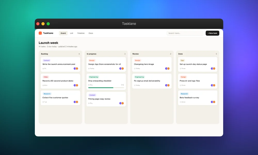Open Set up launch-day status page card
Viewport: 258px width, 155px height.
pos(198,64)
